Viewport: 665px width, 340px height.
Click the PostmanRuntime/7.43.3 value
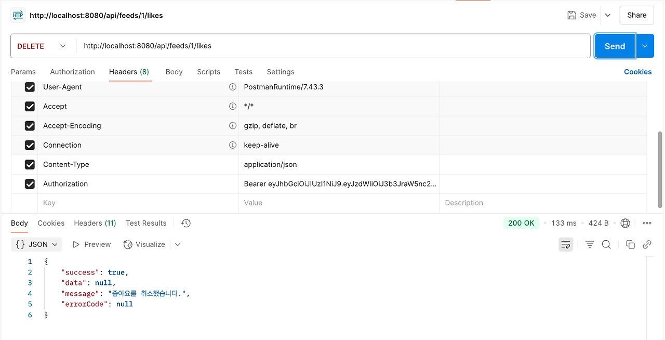coord(284,87)
